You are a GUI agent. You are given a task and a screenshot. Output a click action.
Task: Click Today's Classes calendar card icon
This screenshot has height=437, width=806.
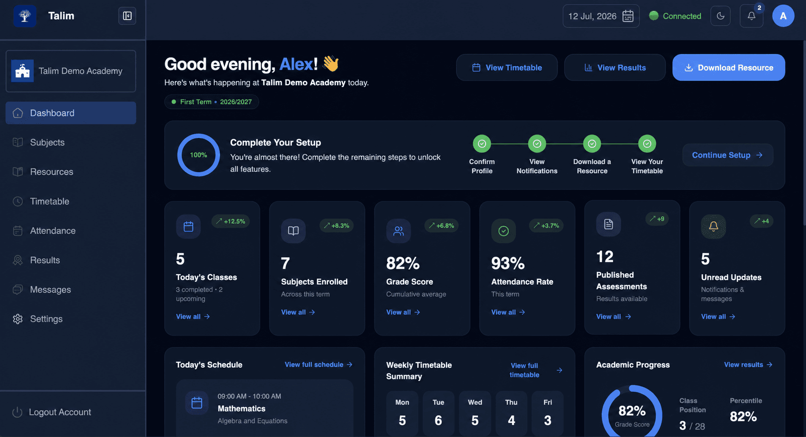pyautogui.click(x=188, y=226)
